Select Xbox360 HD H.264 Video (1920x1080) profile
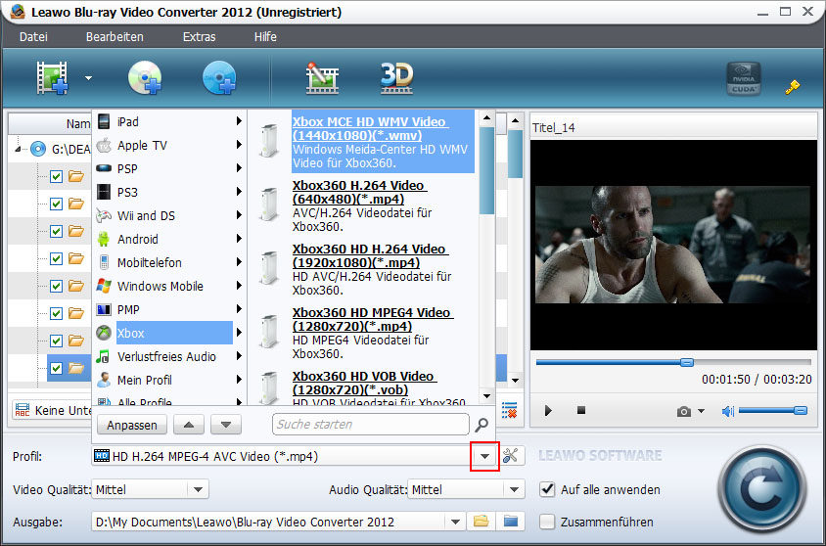826x546 pixels. pyautogui.click(x=372, y=270)
